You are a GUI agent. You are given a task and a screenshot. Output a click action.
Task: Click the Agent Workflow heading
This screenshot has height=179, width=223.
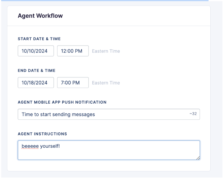tap(40, 16)
